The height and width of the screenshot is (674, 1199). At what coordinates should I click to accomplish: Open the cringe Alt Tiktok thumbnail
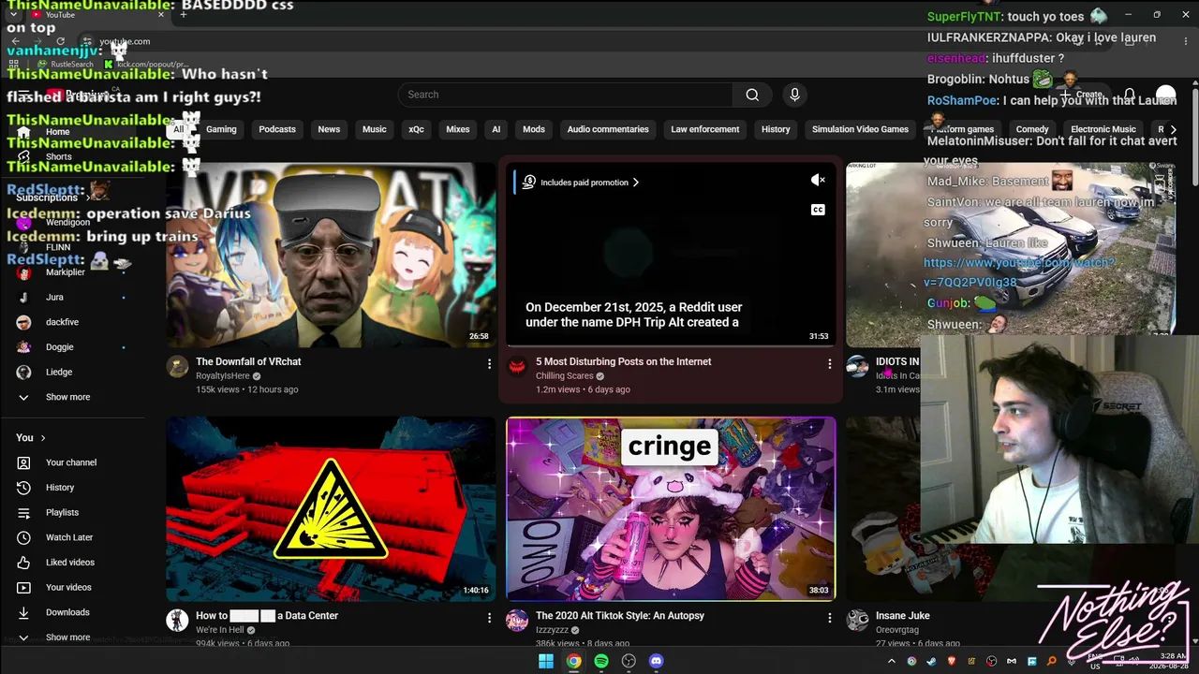pos(671,508)
